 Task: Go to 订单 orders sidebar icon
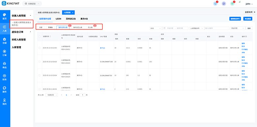5,53
